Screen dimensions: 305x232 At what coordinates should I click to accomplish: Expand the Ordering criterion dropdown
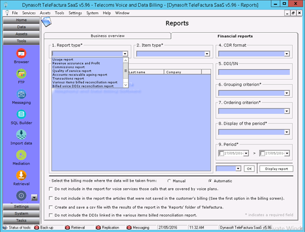point(287,111)
